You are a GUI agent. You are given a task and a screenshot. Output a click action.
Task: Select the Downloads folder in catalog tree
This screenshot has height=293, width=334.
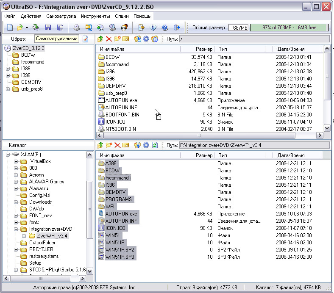pyautogui.click(x=40, y=202)
